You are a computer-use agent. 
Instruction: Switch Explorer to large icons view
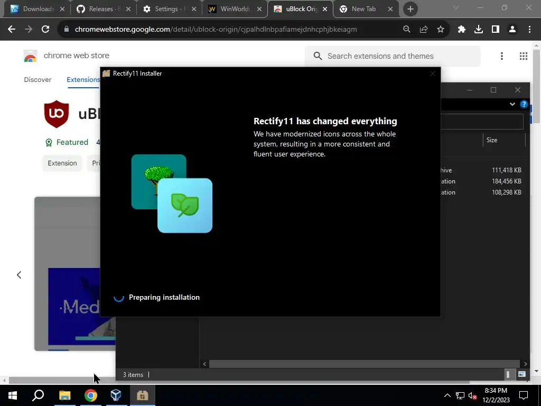(x=522, y=374)
